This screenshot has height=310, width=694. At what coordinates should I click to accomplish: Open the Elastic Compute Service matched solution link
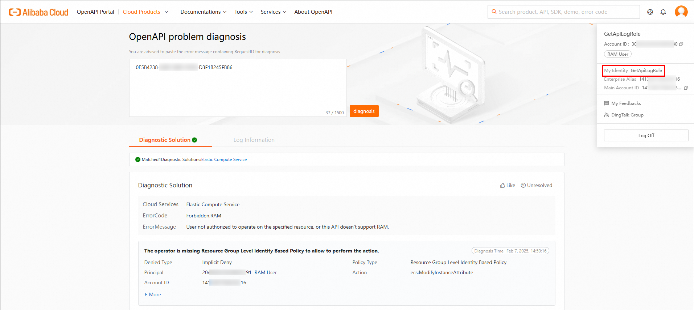(x=224, y=160)
